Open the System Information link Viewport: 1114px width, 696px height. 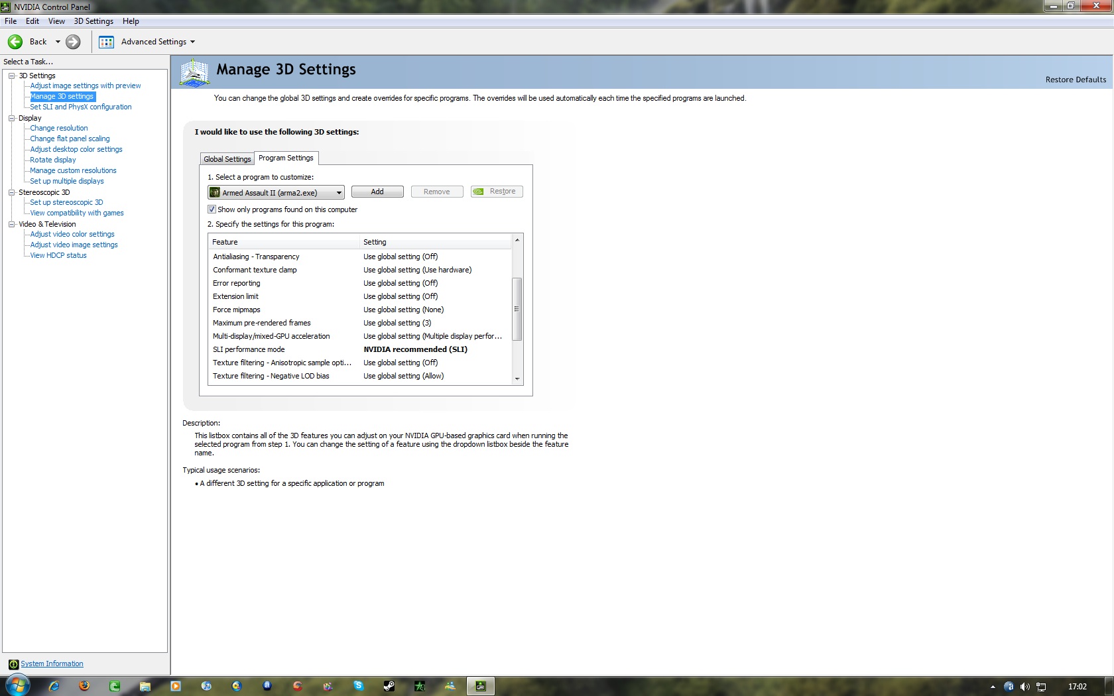(x=52, y=664)
